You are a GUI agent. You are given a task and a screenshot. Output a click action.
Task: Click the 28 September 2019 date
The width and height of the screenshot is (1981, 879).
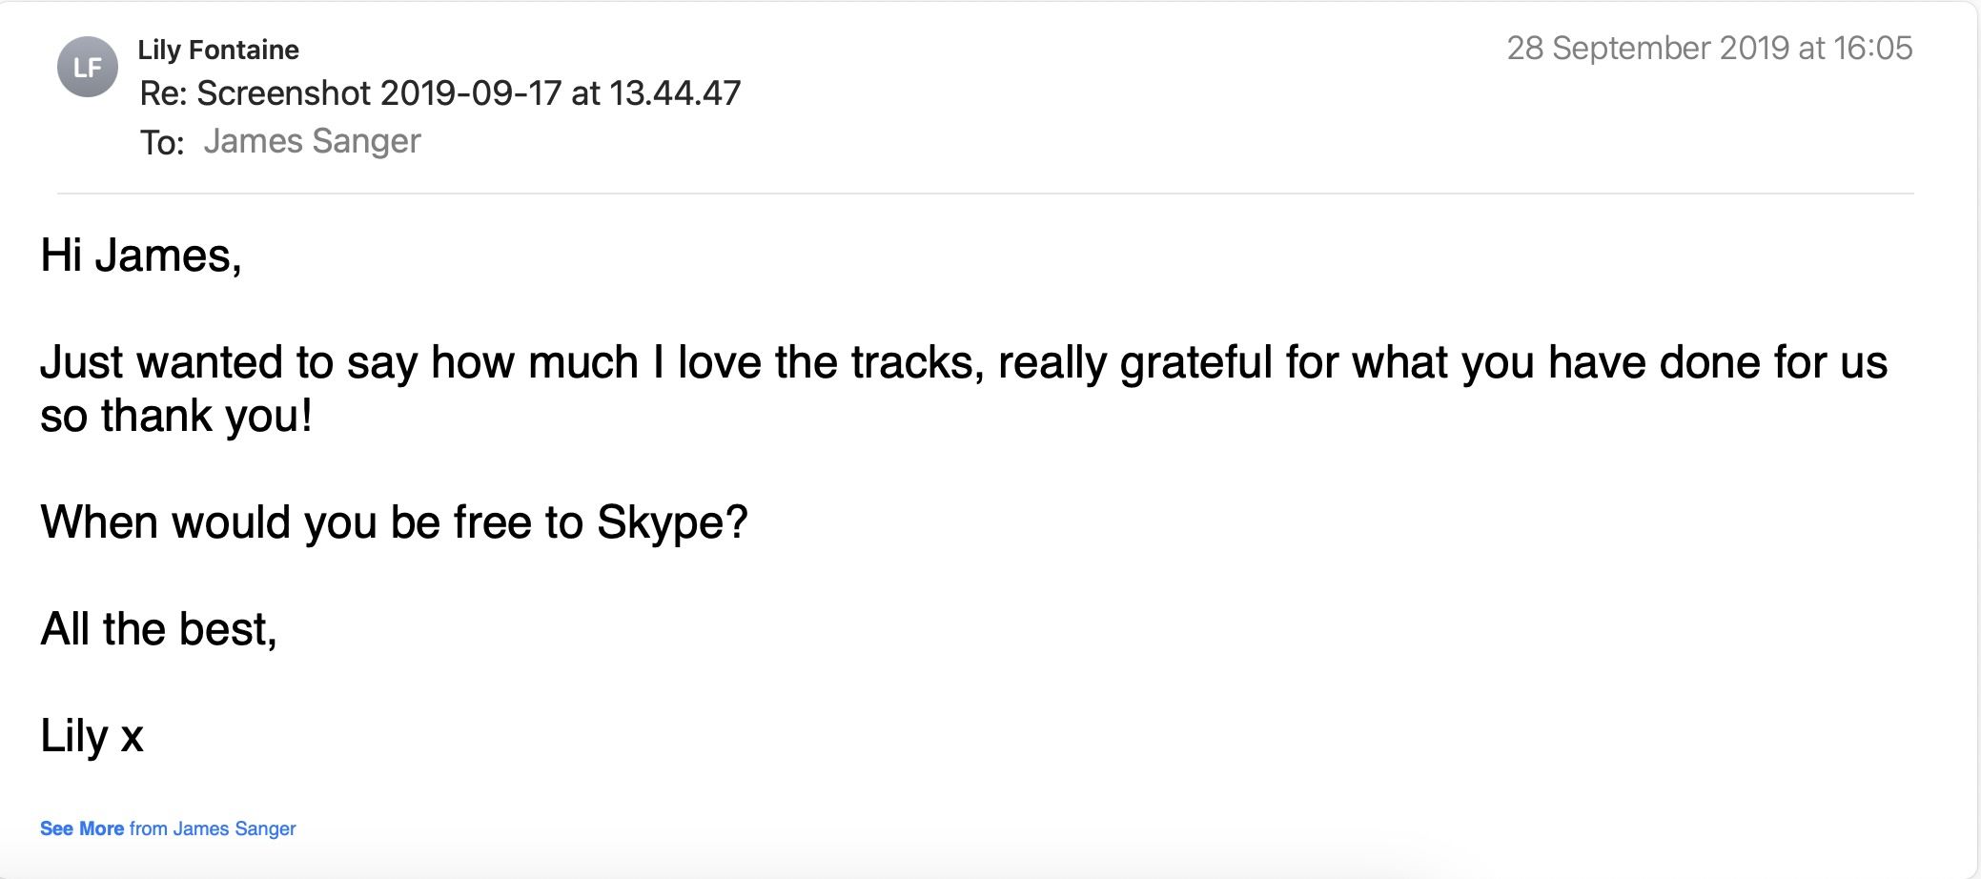coord(1648,48)
